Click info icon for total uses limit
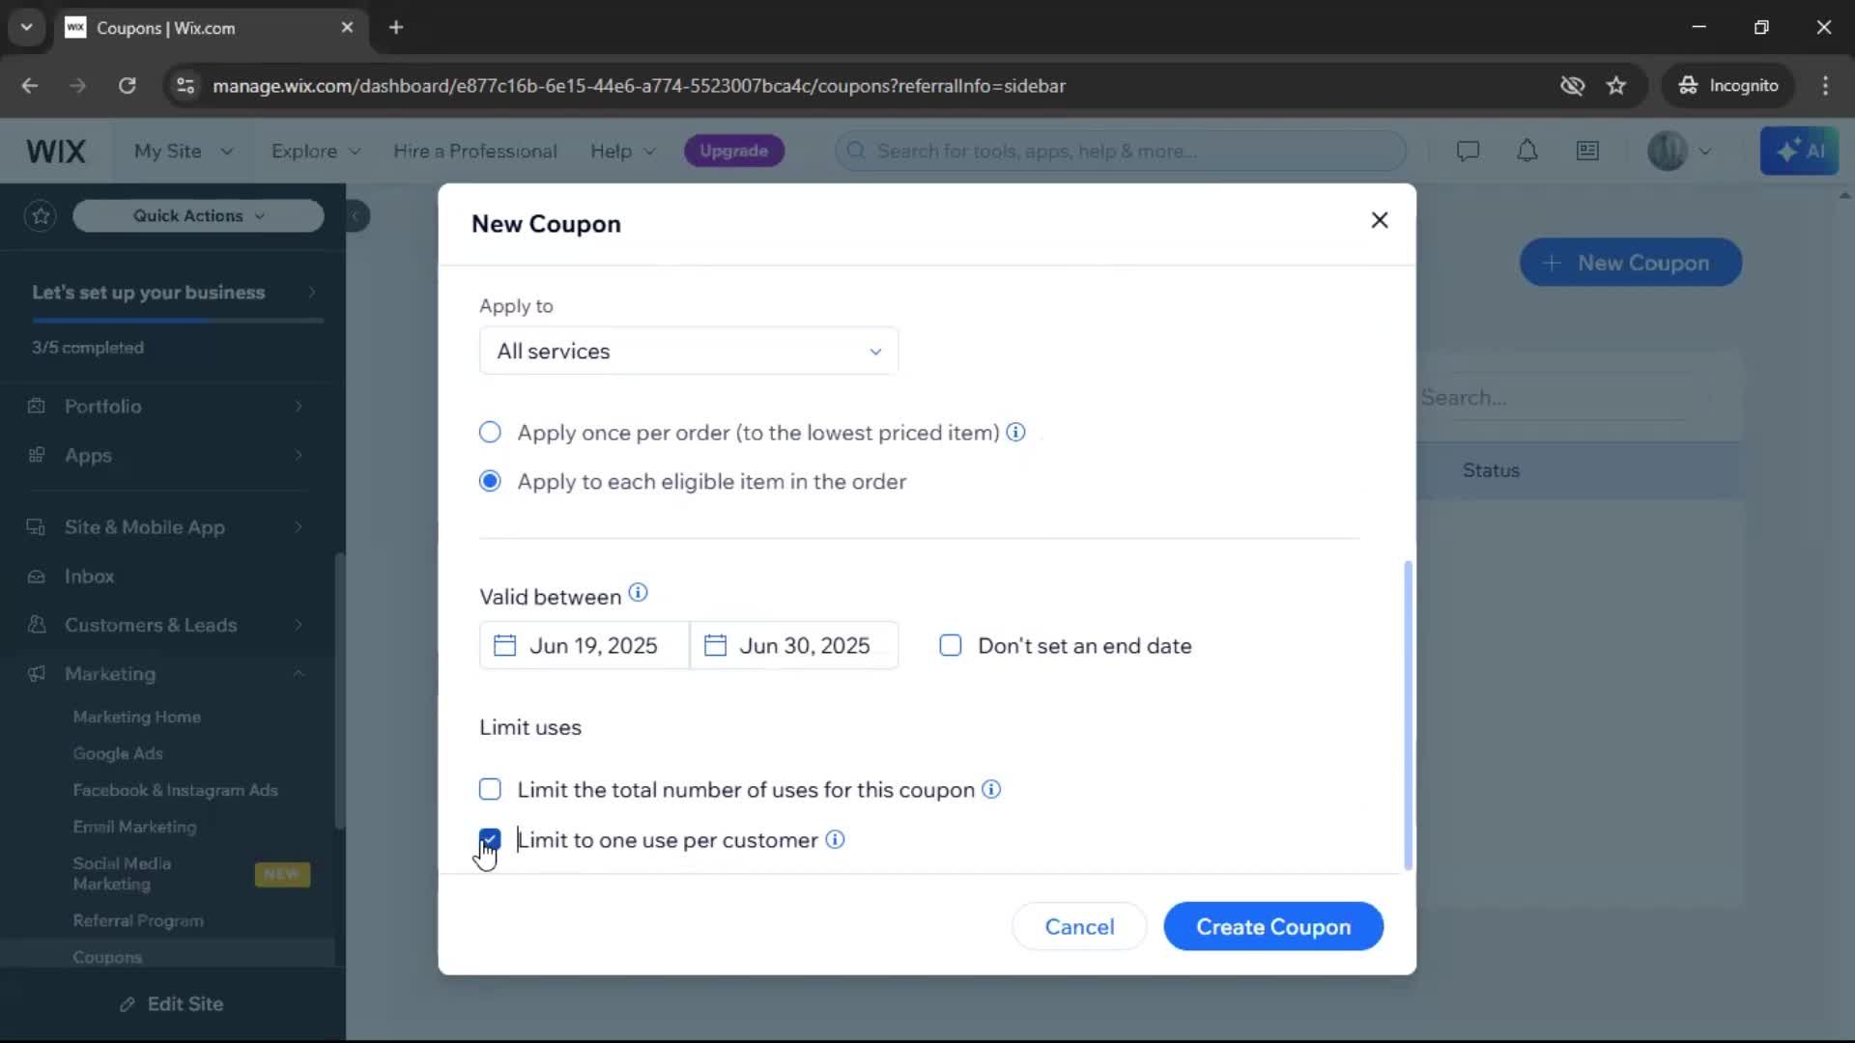 (x=991, y=789)
